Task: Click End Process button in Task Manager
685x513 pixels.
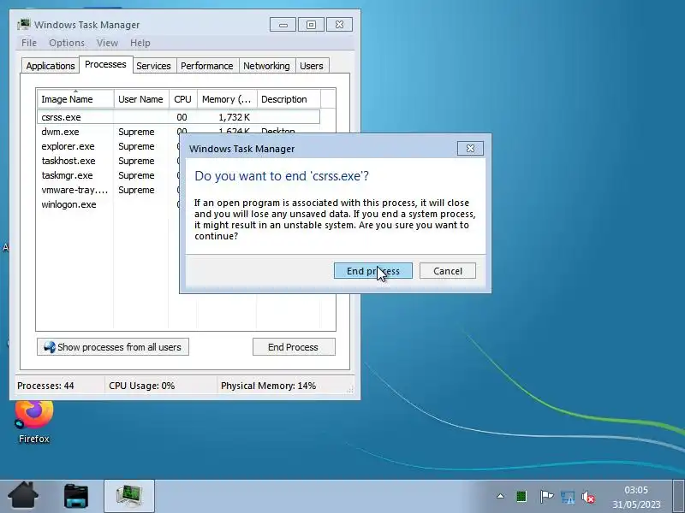Action: [x=294, y=347]
